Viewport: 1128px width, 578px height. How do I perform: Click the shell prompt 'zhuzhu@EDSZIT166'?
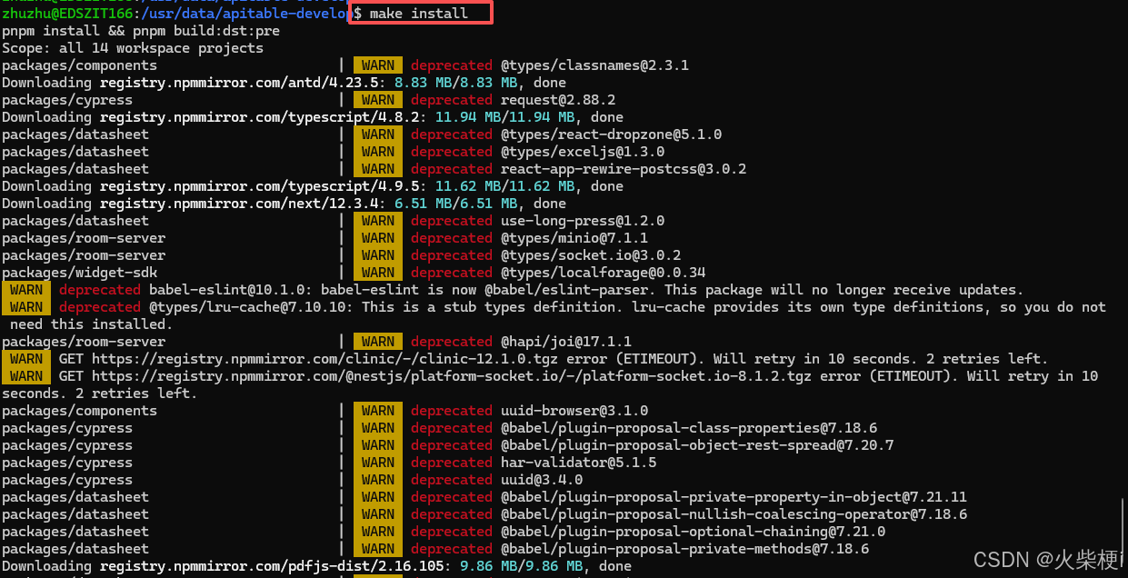tap(67, 13)
